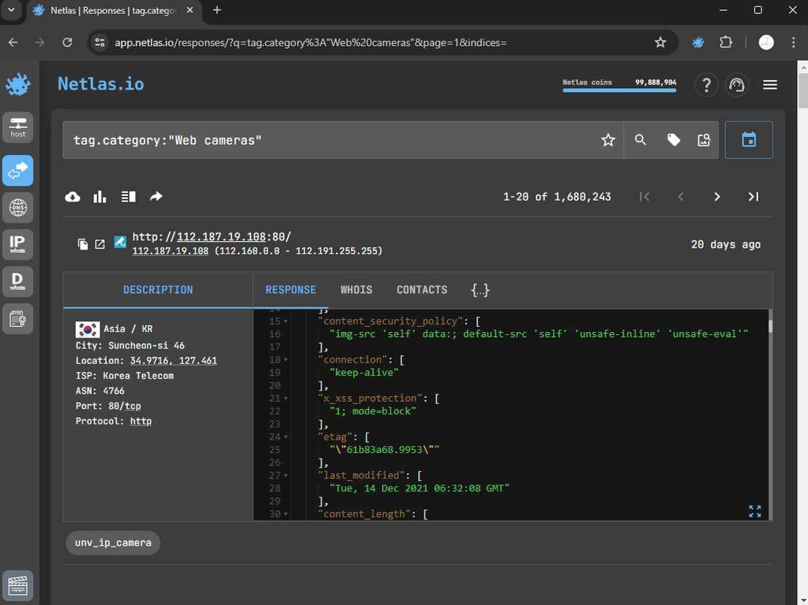The image size is (808, 605).
Task: Expand the code viewer to fullscreen
Action: point(755,511)
